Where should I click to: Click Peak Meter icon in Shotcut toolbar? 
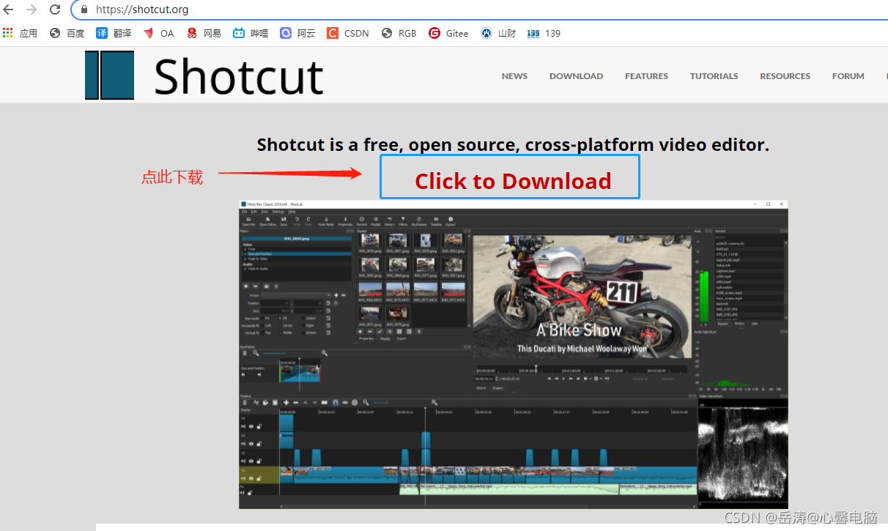[326, 221]
